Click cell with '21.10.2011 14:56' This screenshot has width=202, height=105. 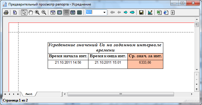[68, 64]
